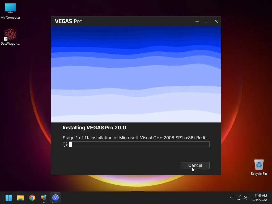Click the loading spinner icon
This screenshot has height=204, width=272.
pos(65,144)
